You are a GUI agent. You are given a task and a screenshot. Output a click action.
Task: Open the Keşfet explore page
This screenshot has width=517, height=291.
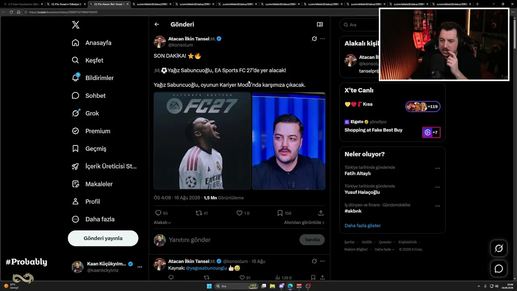(x=88, y=60)
